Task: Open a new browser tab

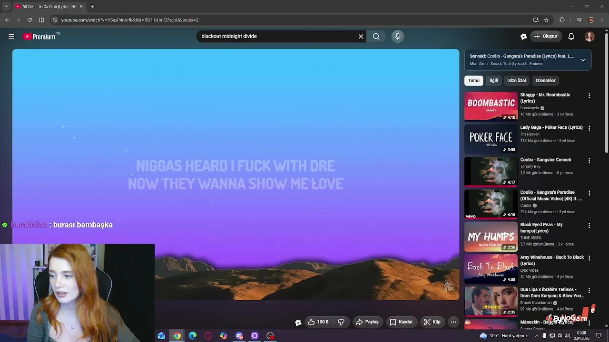Action: click(x=92, y=7)
